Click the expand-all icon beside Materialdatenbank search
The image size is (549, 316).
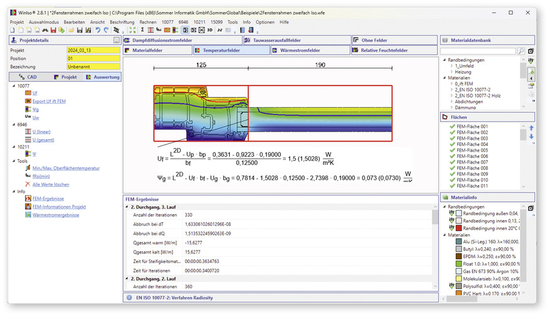[531, 51]
